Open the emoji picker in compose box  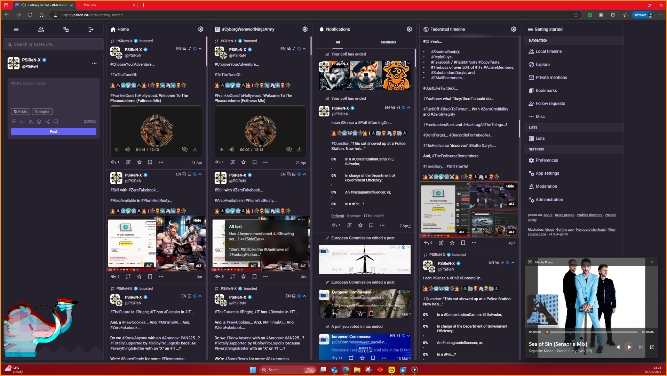click(x=39, y=122)
